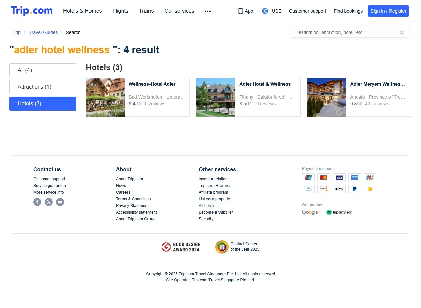The width and height of the screenshot is (421, 308).
Task: Open Terms & Conditions link
Action: pos(133,199)
